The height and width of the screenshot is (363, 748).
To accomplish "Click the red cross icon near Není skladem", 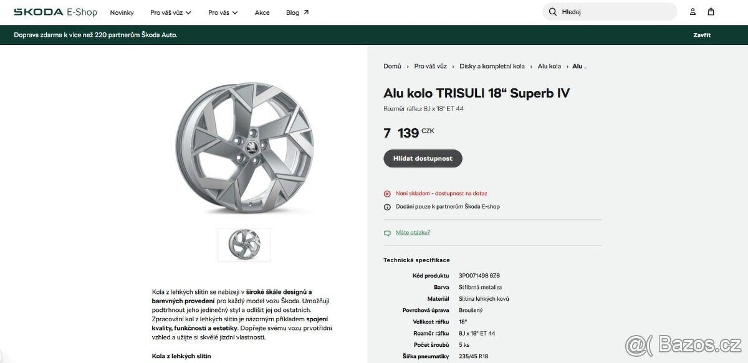I will (386, 193).
